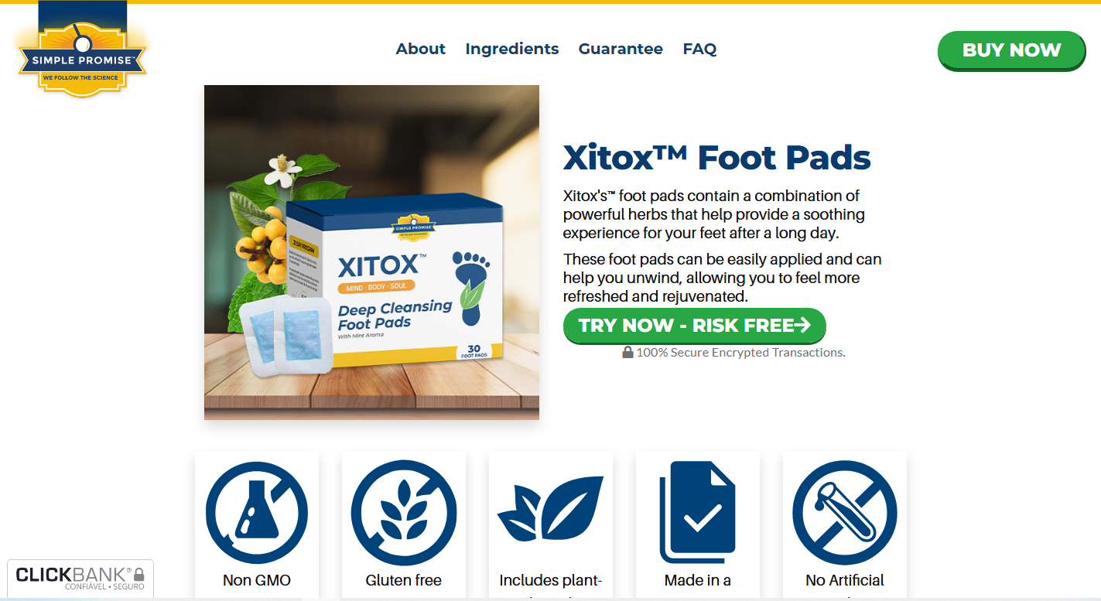The width and height of the screenshot is (1101, 601).
Task: Click the BUY NOW button
Action: pyautogui.click(x=1011, y=50)
